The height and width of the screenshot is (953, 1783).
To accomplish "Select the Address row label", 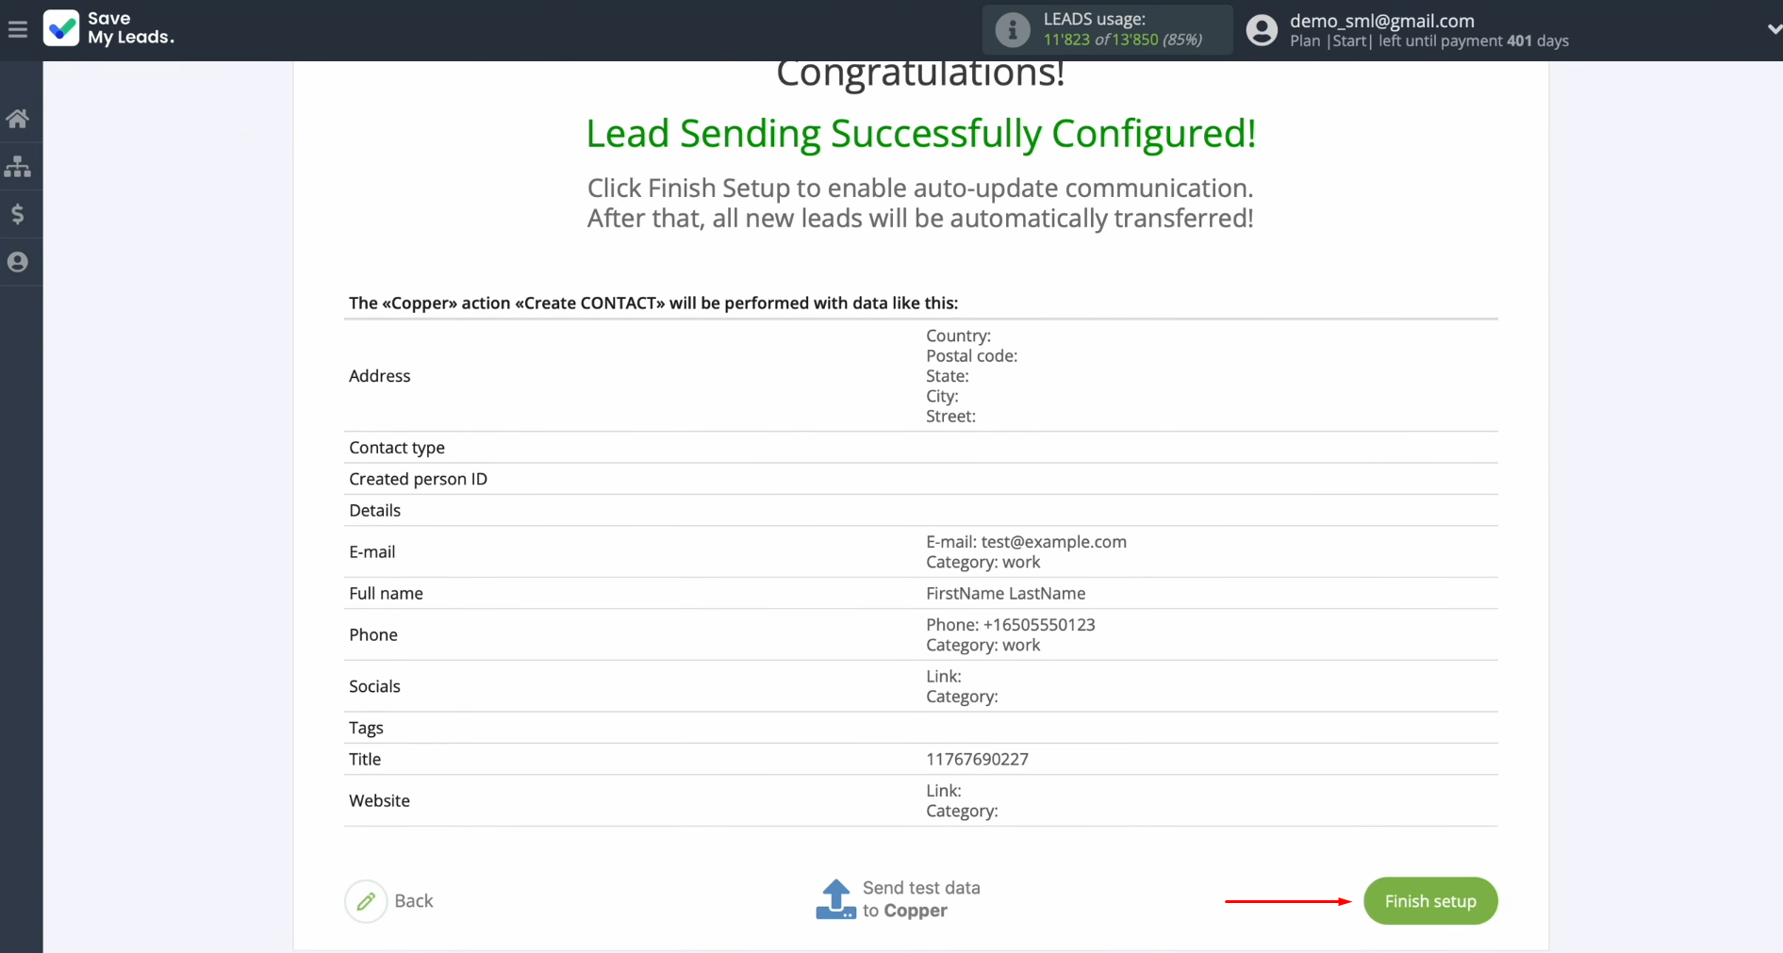I will (380, 376).
